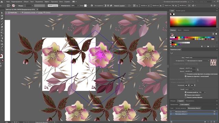Open the Color panel menu icon
The height and width of the screenshot is (123, 219).
[217, 11]
